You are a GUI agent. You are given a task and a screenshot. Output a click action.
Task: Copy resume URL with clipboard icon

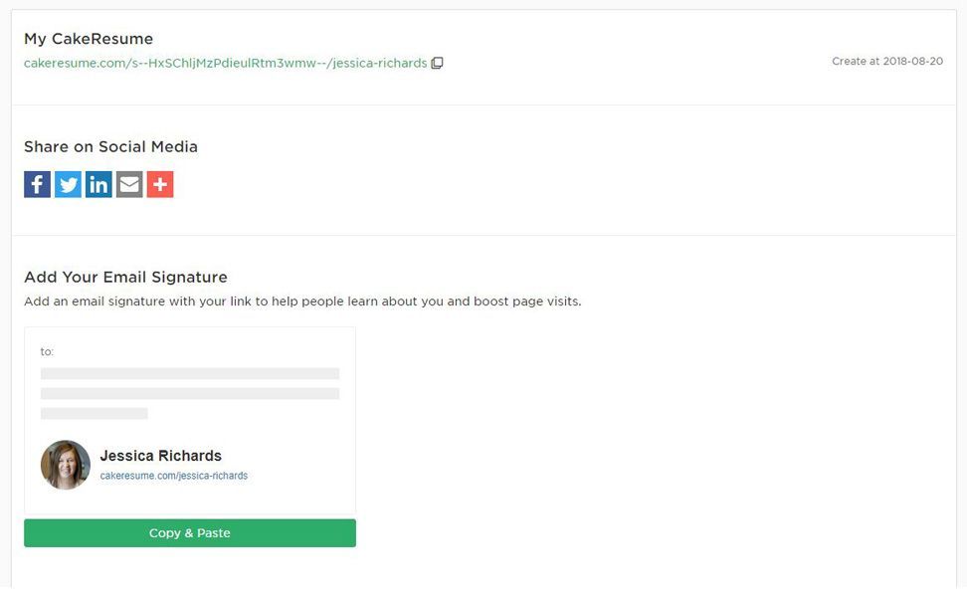coord(437,63)
